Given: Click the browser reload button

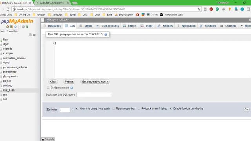Looking at the screenshot, I should click(8, 9).
